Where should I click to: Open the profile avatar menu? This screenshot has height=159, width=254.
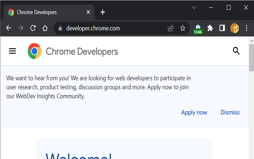click(x=235, y=28)
